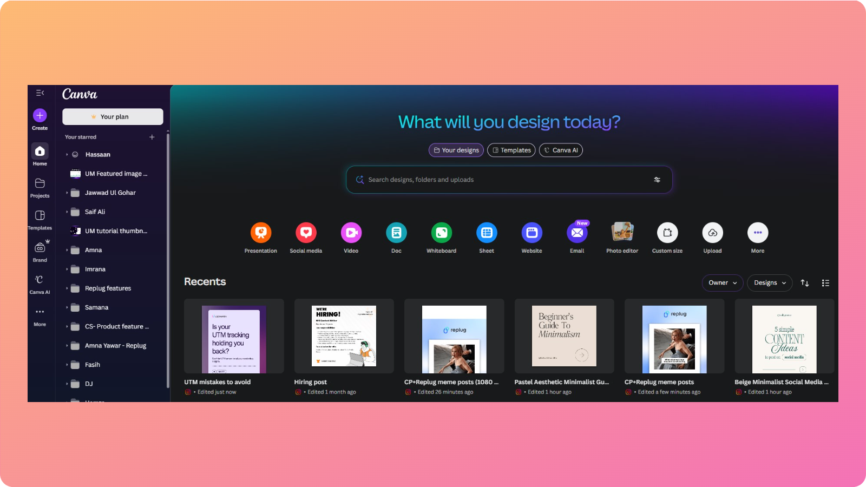Toggle the list view for Recents
This screenshot has width=866, height=487.
click(825, 282)
